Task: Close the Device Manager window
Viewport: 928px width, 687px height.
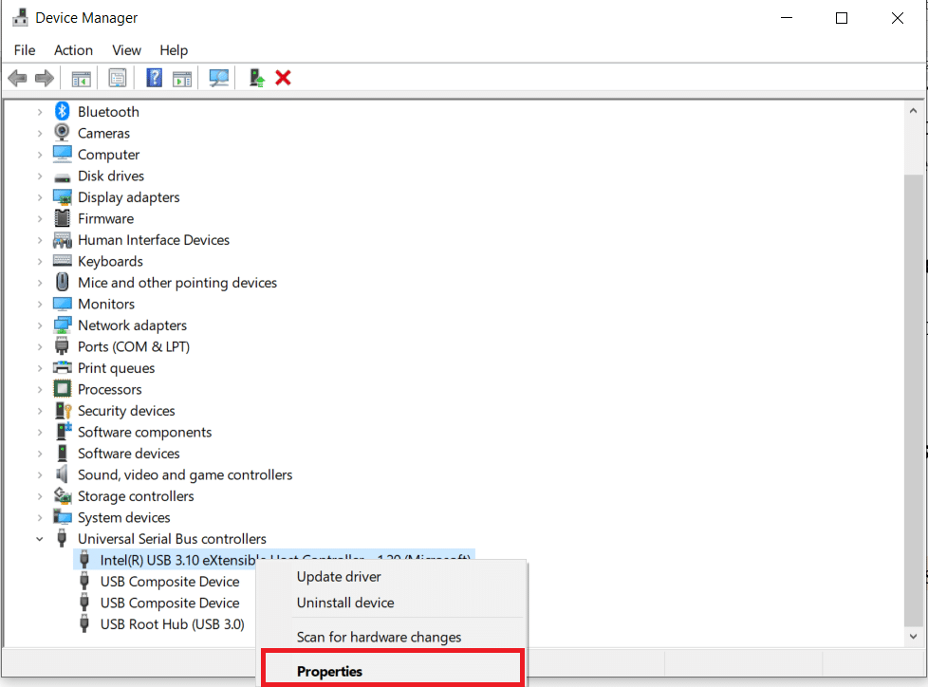Action: [x=898, y=18]
